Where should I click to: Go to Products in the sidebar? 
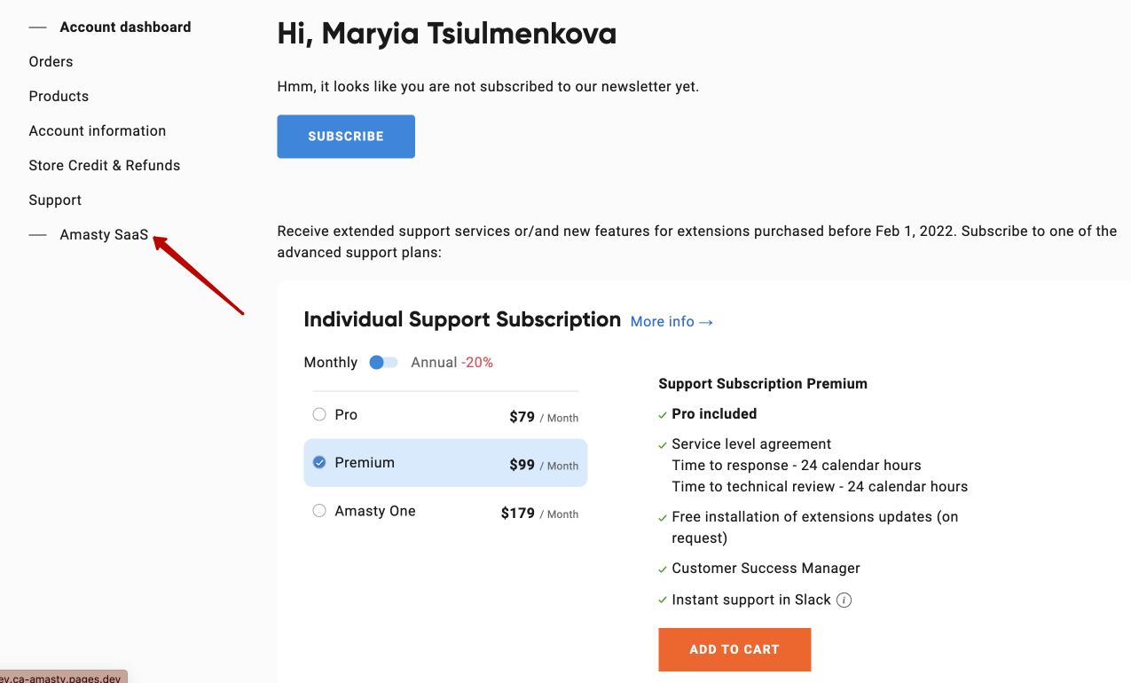59,97
